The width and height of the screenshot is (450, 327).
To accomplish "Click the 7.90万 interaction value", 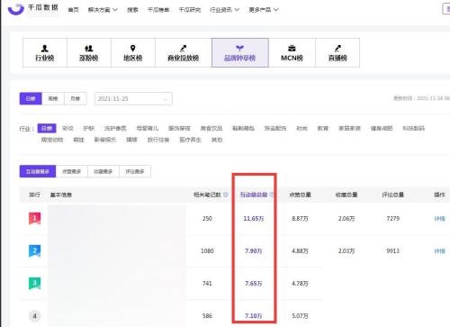I will (x=254, y=251).
